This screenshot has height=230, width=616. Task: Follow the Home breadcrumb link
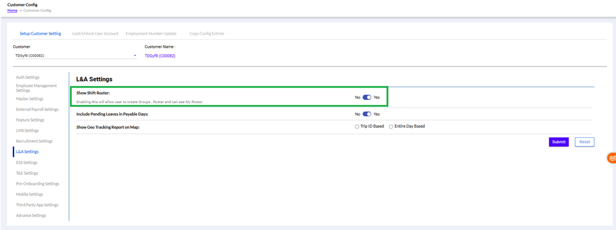(12, 11)
